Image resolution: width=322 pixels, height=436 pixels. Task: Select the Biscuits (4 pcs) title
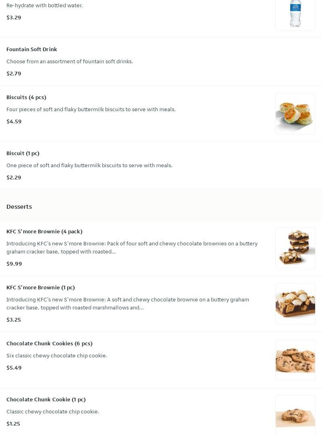(27, 97)
